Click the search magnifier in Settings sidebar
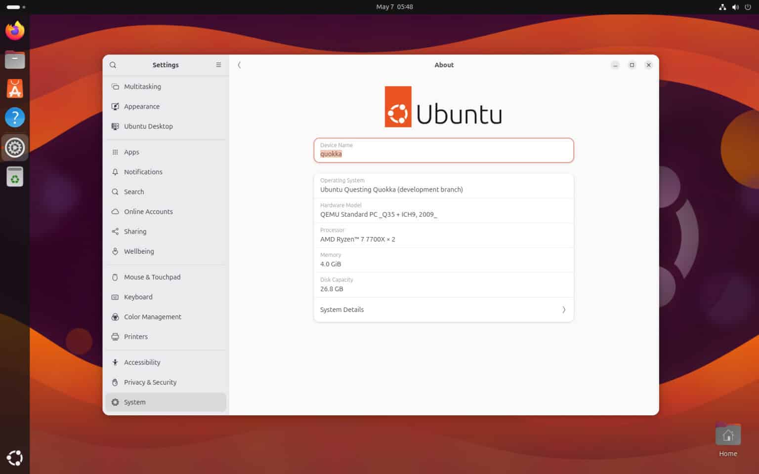 [x=113, y=65]
